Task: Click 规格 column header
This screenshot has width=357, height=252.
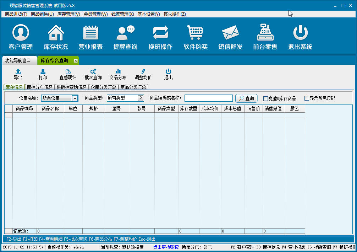Action: (x=94, y=108)
